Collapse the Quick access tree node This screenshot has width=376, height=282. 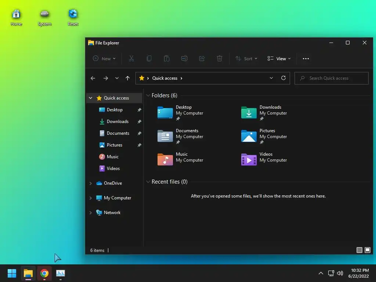(91, 98)
